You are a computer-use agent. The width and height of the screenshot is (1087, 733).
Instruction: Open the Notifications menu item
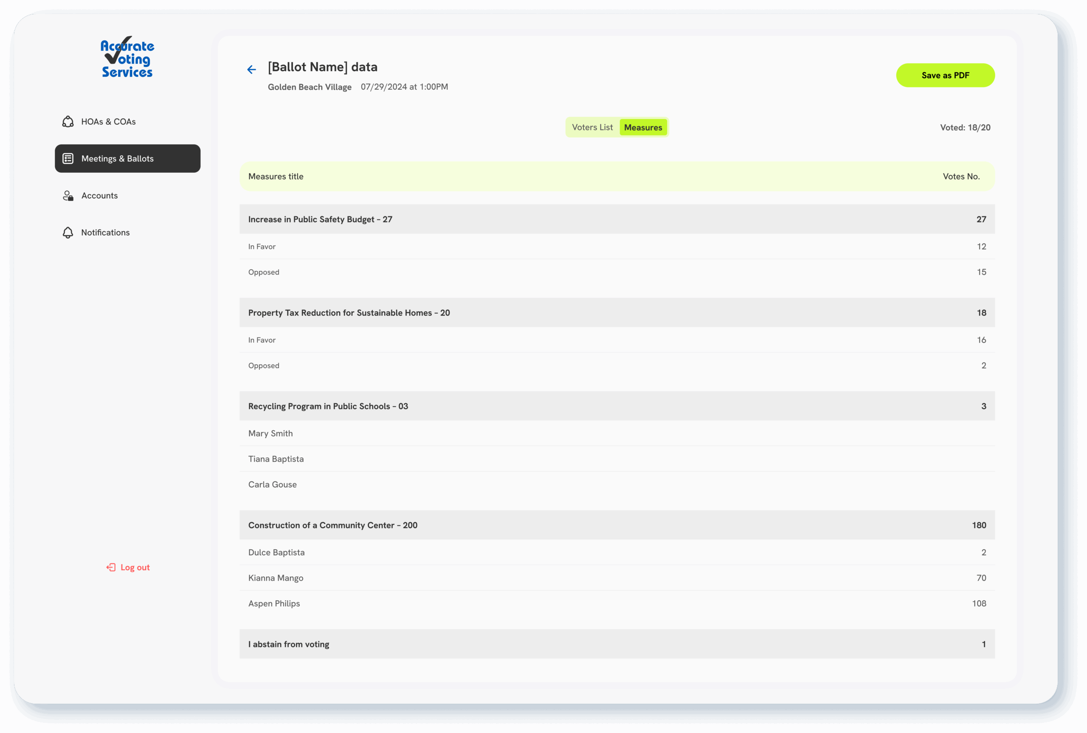point(105,232)
